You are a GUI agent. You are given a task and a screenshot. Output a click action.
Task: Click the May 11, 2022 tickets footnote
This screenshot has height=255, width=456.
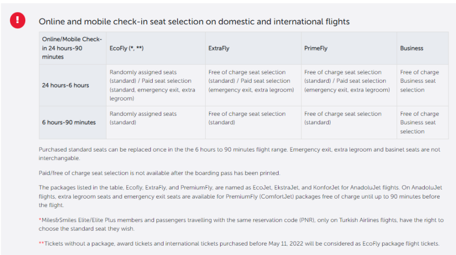click(x=239, y=243)
